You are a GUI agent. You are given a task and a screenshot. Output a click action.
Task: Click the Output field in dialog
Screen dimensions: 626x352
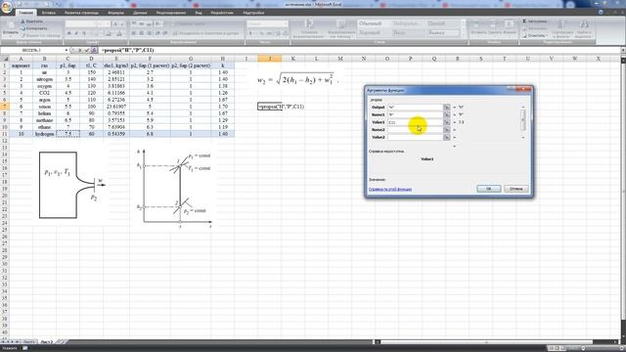415,108
